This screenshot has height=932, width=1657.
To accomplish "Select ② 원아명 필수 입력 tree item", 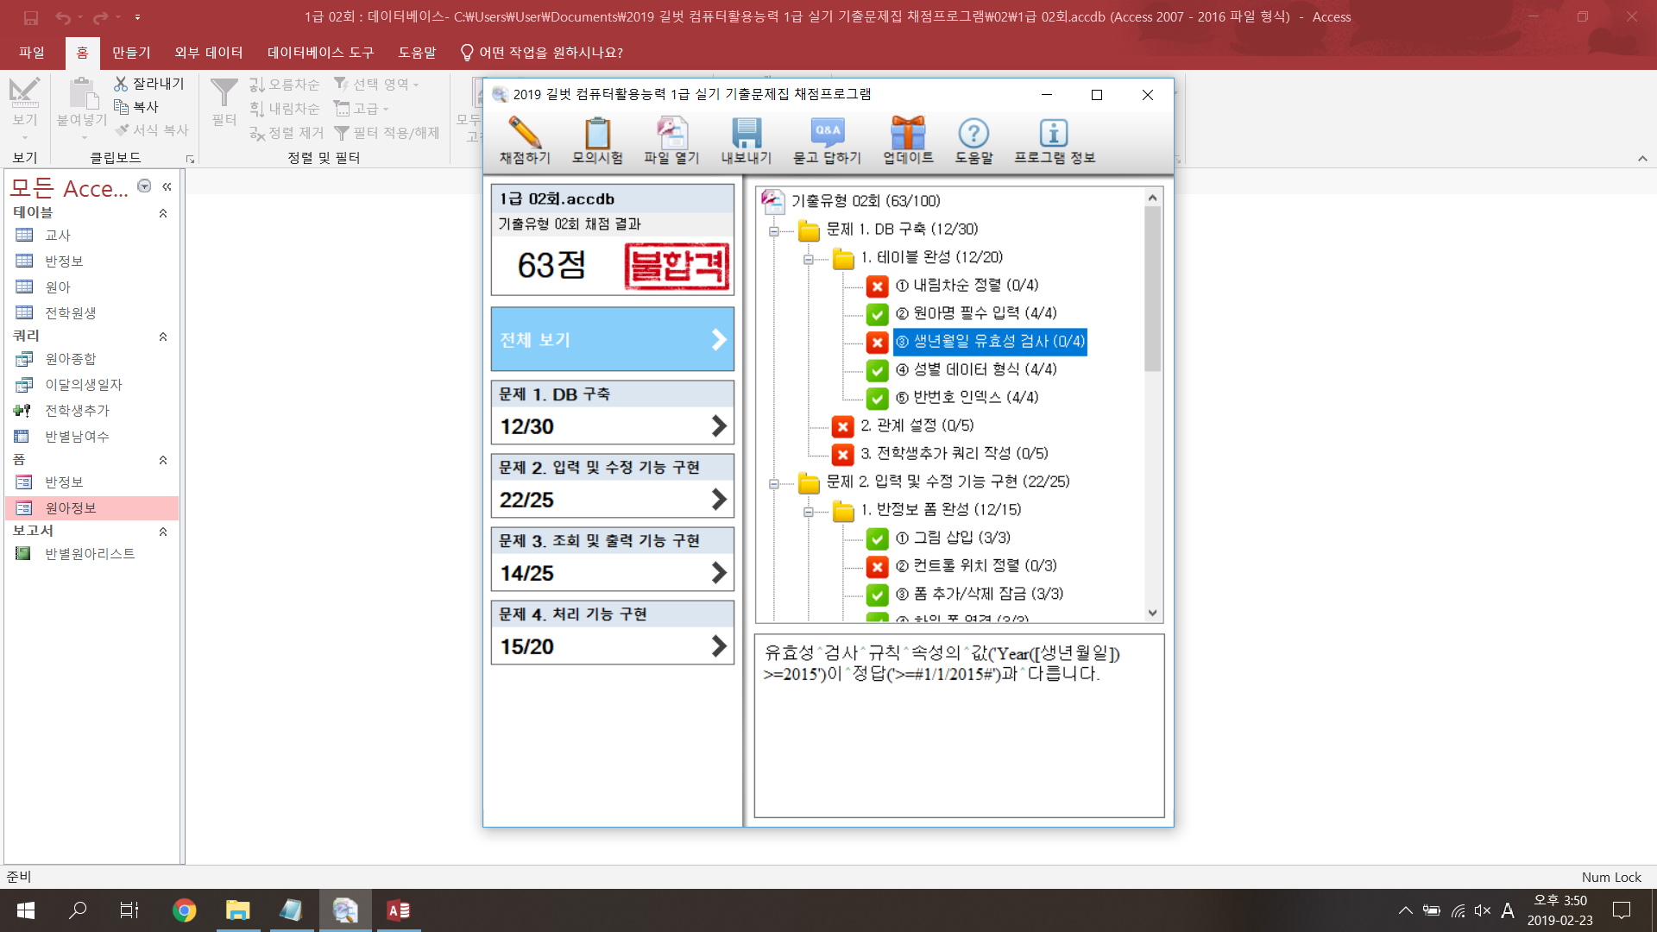I will tap(975, 313).
